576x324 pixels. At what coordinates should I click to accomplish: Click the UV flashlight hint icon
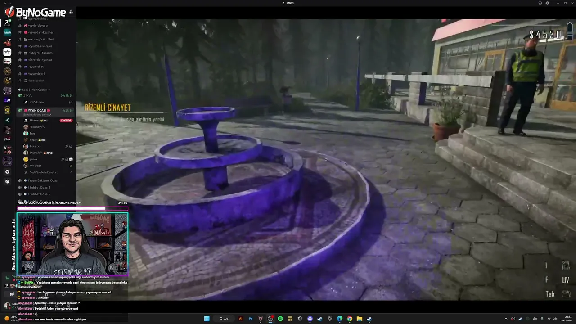click(x=566, y=280)
